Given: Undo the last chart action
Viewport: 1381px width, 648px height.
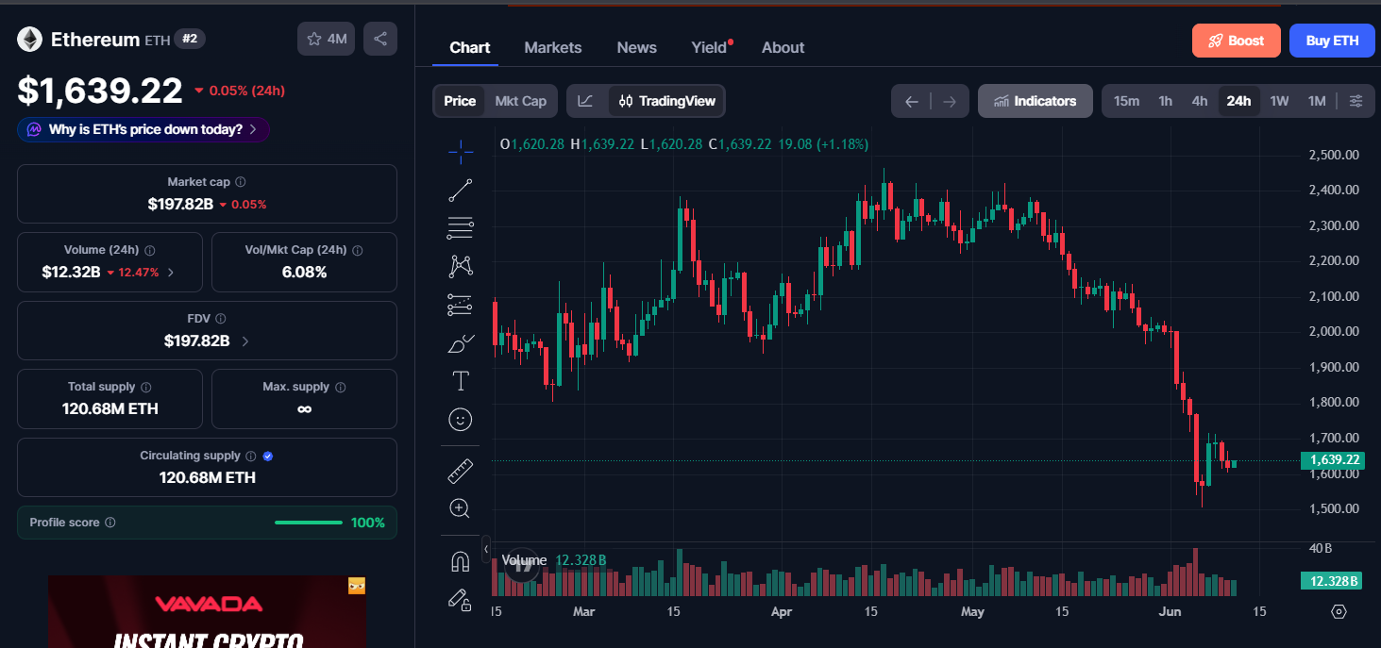Looking at the screenshot, I should [x=911, y=102].
